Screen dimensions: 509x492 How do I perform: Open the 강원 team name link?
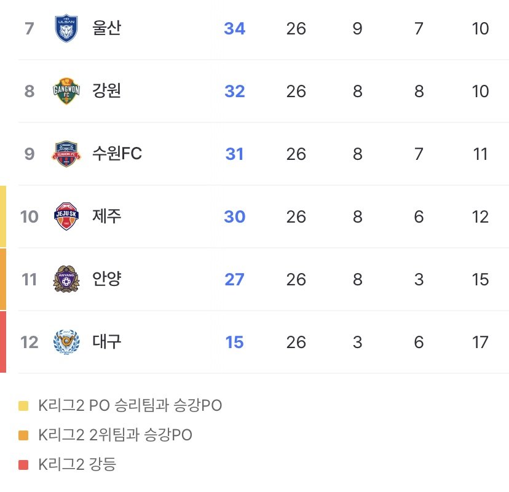(106, 92)
